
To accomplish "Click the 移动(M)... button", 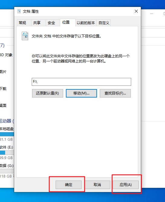I will [81, 93].
